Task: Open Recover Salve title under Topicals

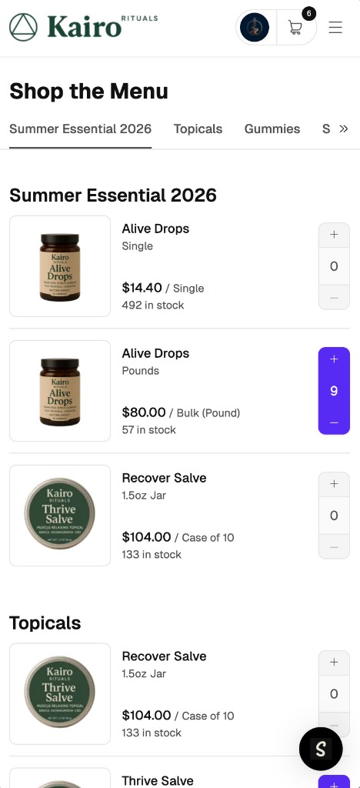Action: tap(164, 656)
